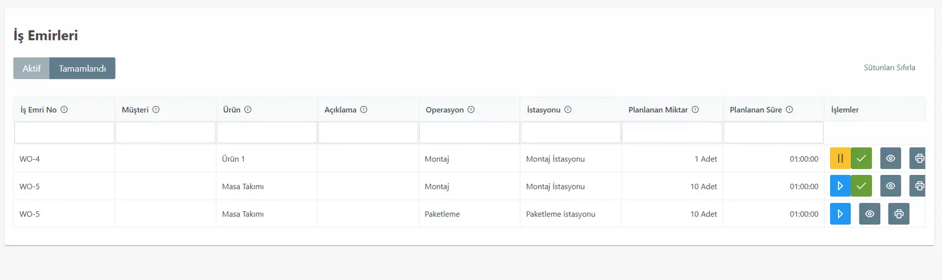Print the WO-4 Ürün 1 work order
942x280 pixels.
tap(918, 158)
